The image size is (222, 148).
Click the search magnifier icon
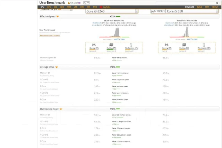coord(217,3)
